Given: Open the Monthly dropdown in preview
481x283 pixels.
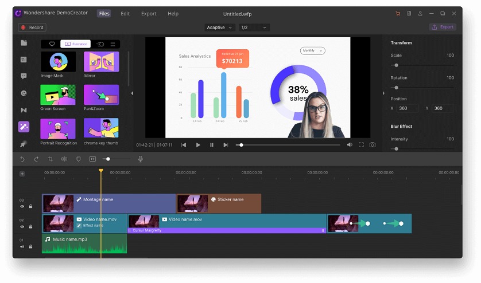Looking at the screenshot, I should click(313, 50).
